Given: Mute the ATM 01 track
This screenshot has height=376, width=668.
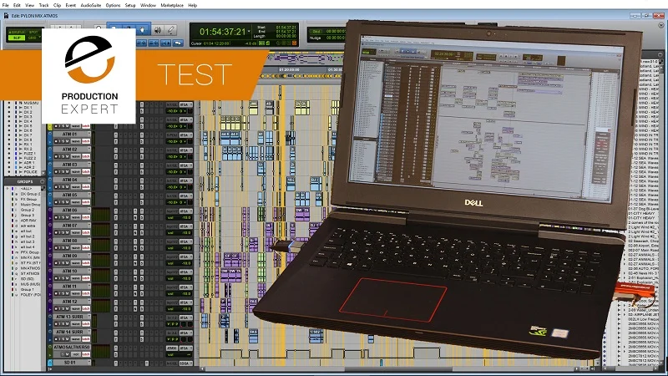Looking at the screenshot, I should (x=67, y=141).
